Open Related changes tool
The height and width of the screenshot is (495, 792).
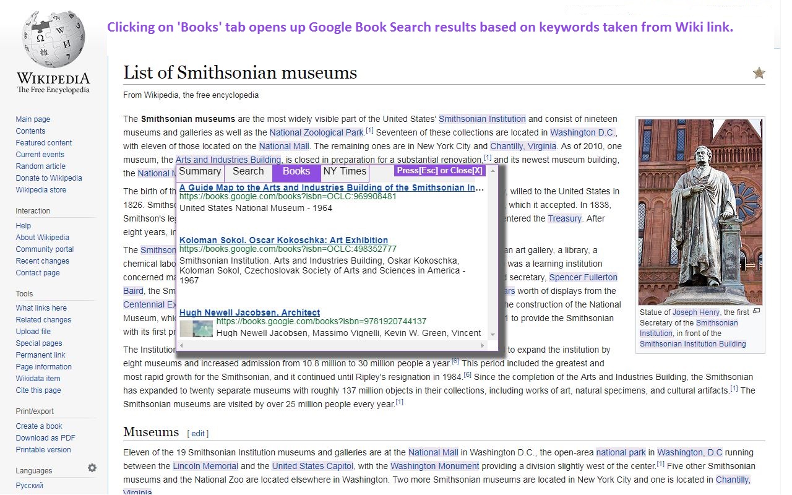tap(43, 320)
